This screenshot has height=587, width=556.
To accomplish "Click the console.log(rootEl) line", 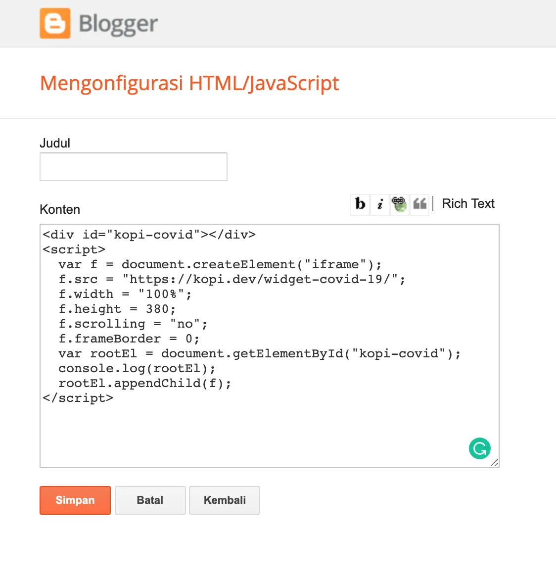I will (x=137, y=369).
